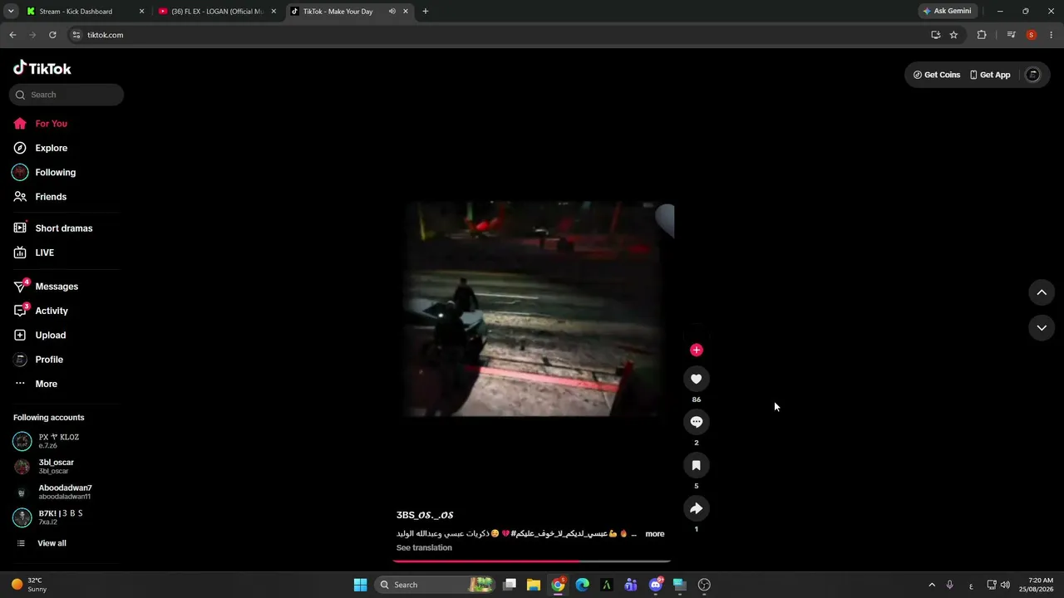
Task: Seek on the video progress bar
Action: 532,561
